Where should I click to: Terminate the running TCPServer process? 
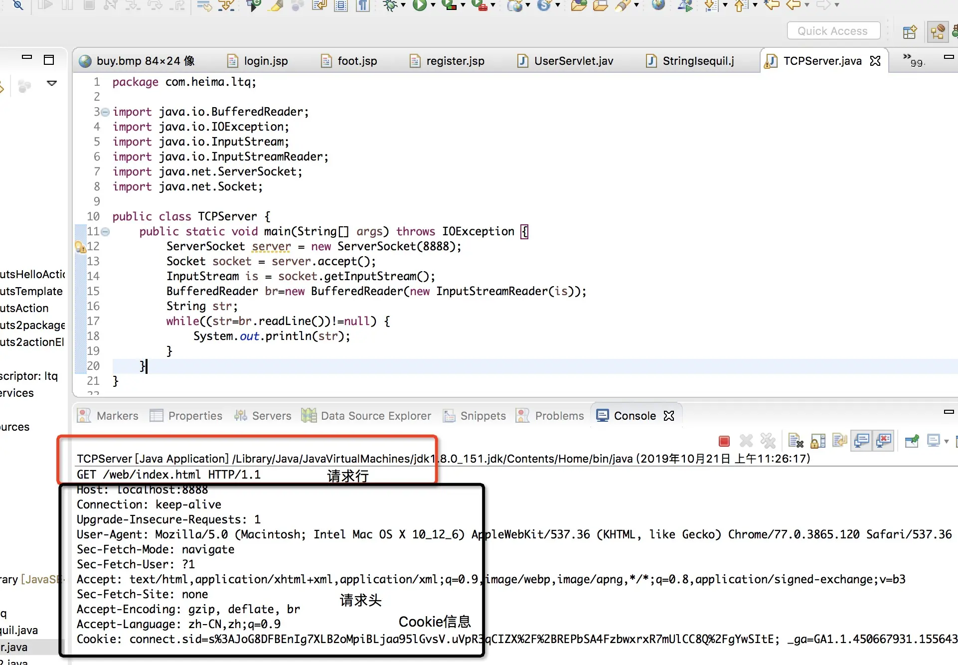click(724, 441)
